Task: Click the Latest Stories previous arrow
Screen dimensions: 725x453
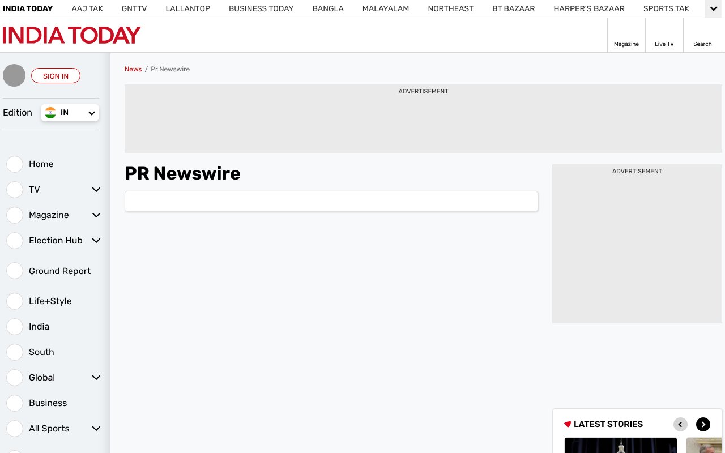Action: [680, 424]
